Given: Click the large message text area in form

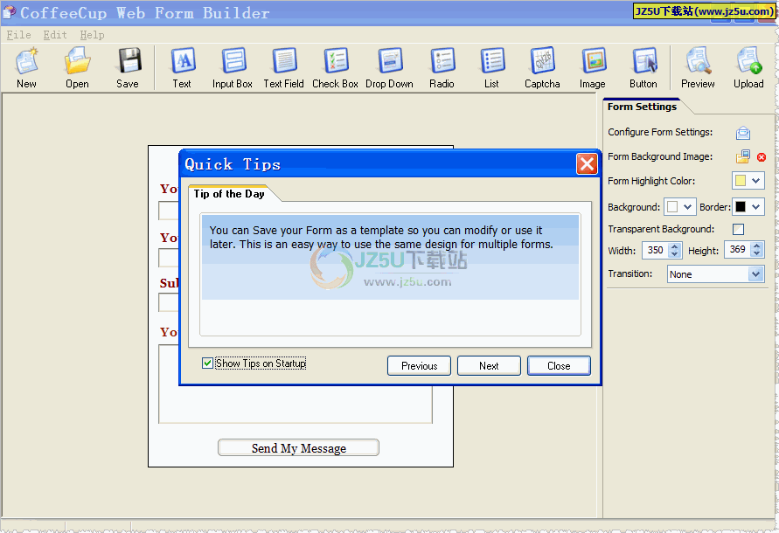Looking at the screenshot, I should pyautogui.click(x=296, y=405).
